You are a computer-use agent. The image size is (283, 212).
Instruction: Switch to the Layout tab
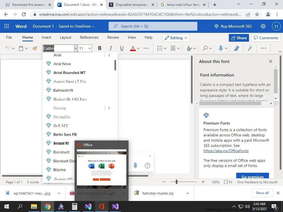[x=65, y=37]
